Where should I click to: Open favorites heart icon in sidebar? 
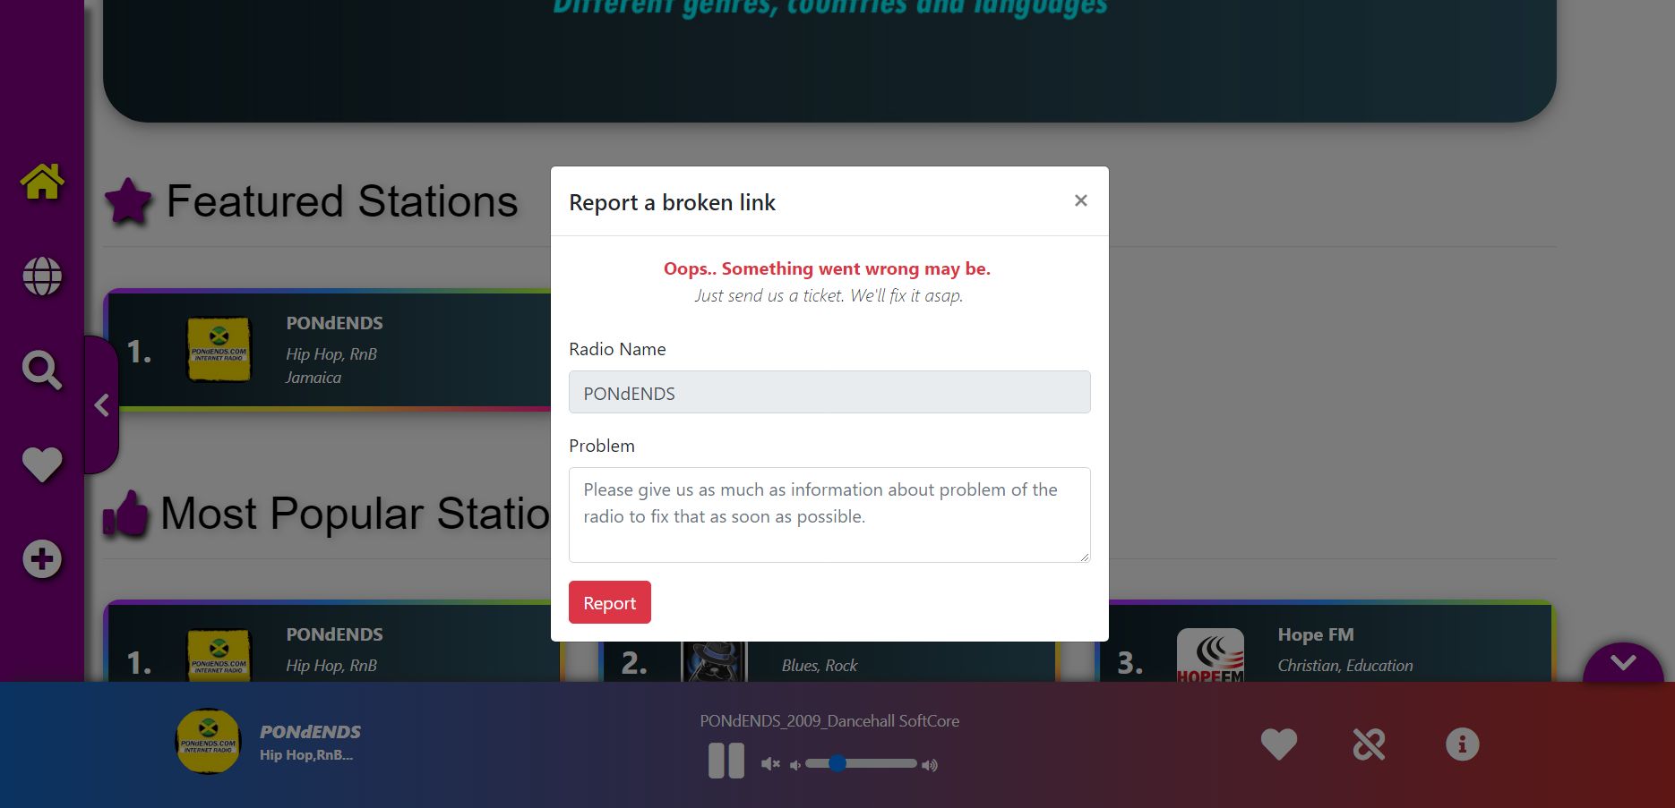42,464
